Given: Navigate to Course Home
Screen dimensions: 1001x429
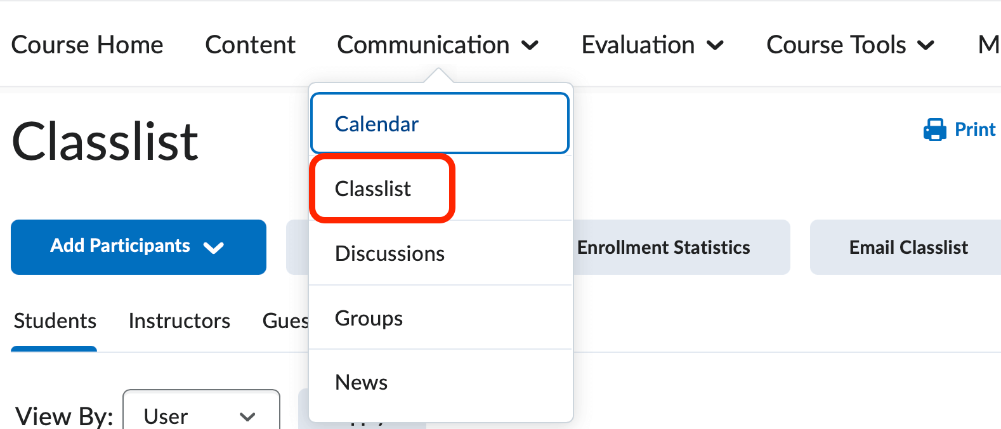Looking at the screenshot, I should click(x=88, y=44).
